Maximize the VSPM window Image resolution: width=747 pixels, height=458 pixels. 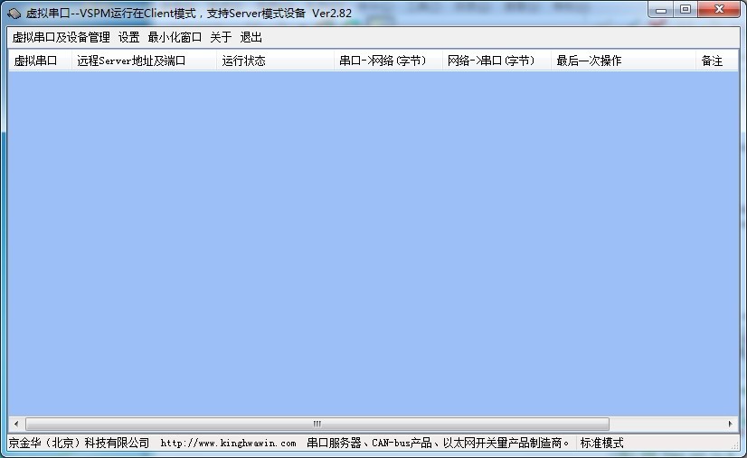pos(686,10)
